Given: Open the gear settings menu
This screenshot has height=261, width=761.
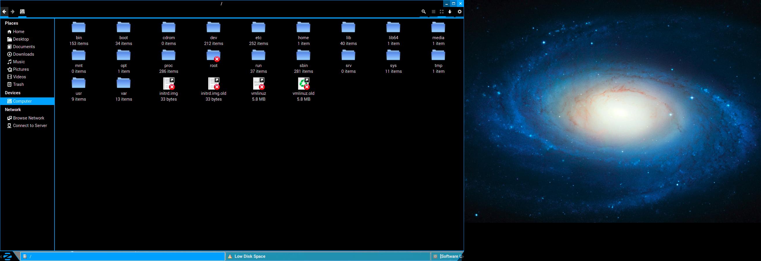Looking at the screenshot, I should (x=459, y=12).
